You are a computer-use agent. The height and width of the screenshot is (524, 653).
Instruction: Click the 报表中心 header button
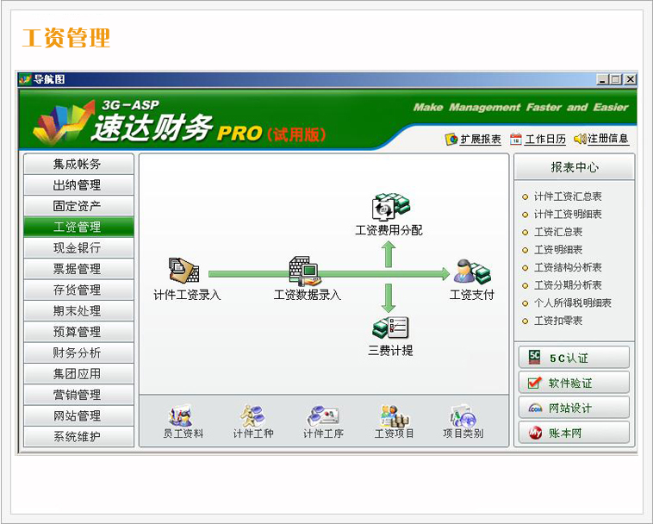tap(575, 167)
